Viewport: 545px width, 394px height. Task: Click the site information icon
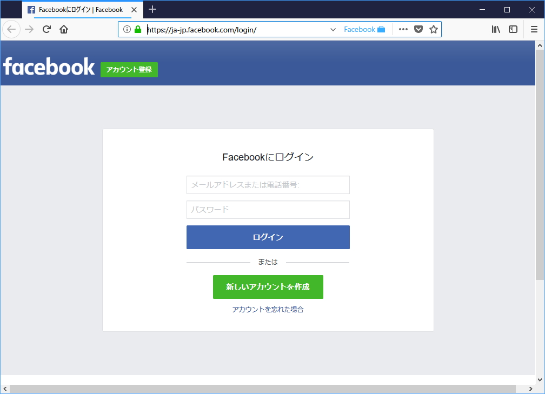[x=128, y=29]
